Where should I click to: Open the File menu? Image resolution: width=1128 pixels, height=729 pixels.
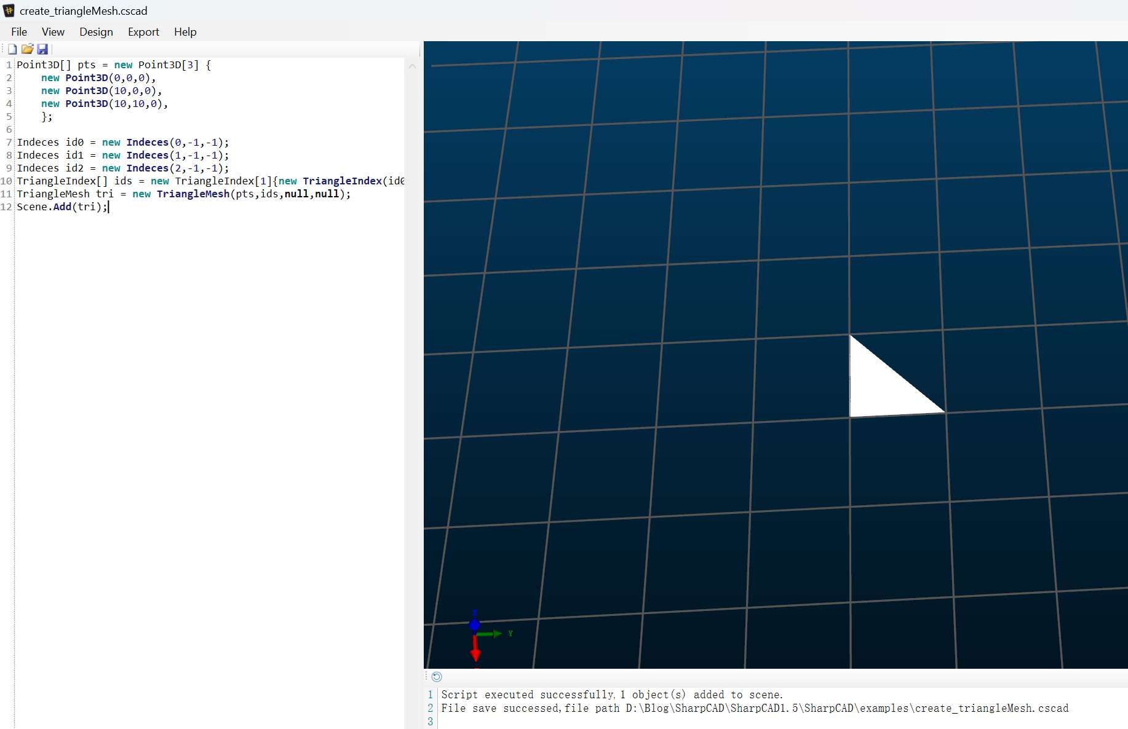click(x=19, y=32)
